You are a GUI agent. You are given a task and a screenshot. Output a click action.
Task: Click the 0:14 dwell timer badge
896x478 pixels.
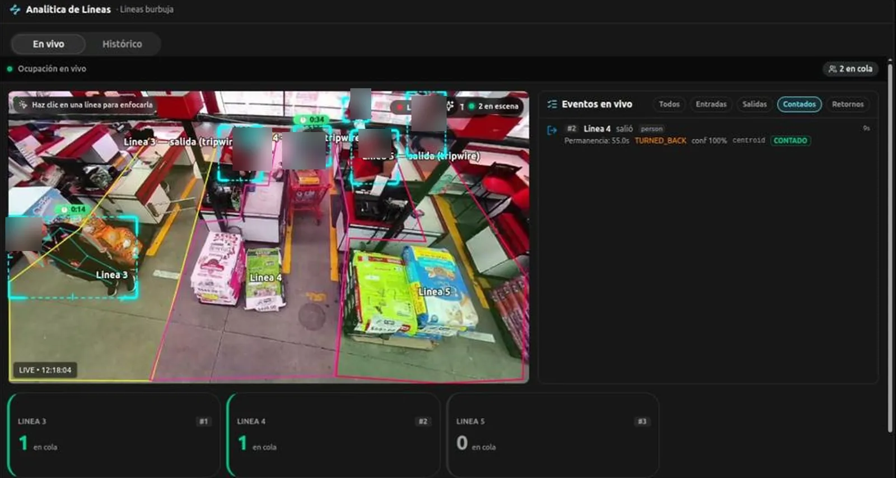pos(73,209)
